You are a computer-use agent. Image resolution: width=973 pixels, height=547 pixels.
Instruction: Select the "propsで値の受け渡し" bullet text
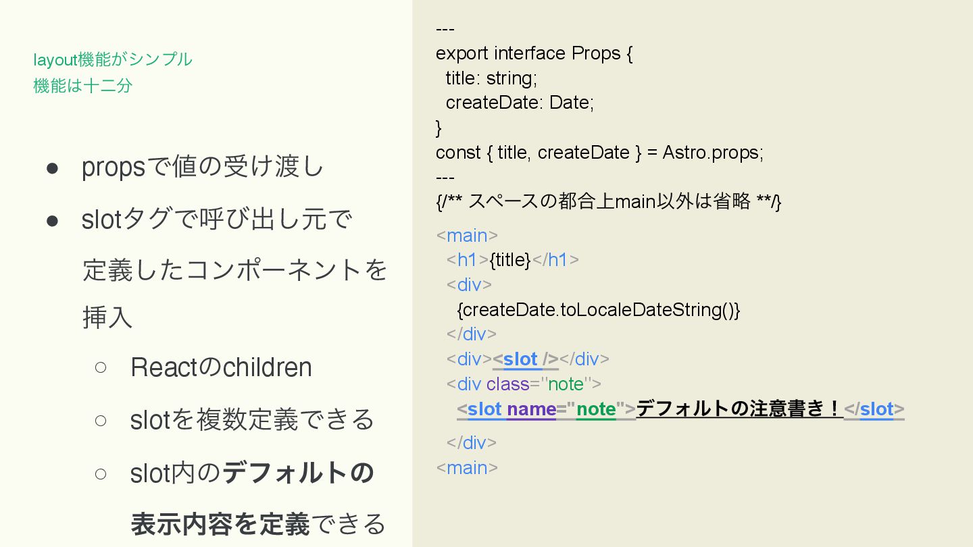tap(203, 167)
